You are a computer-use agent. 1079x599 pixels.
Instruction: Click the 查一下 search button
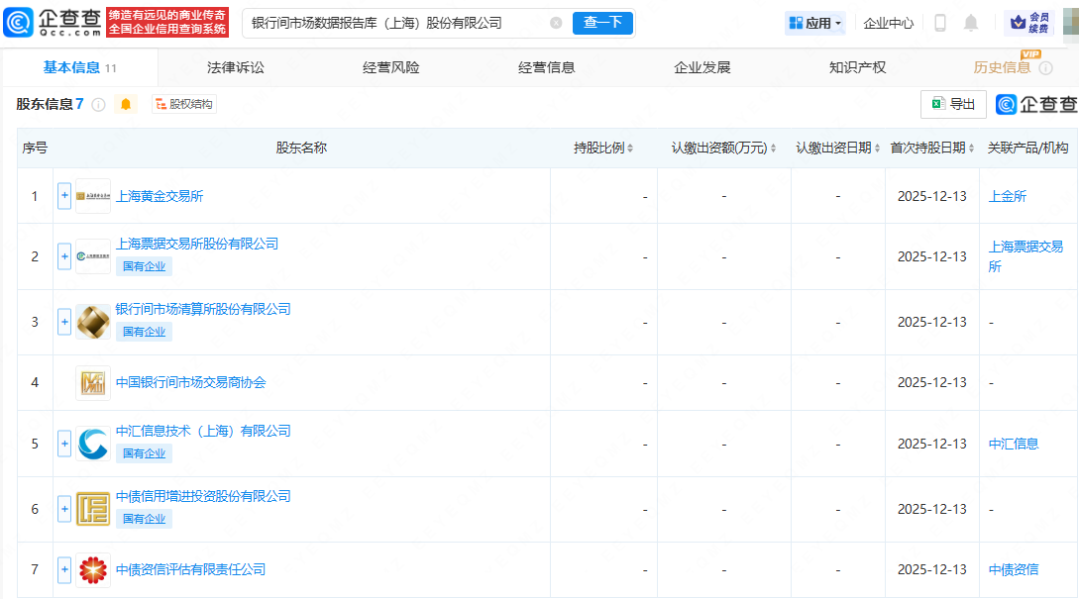point(602,23)
